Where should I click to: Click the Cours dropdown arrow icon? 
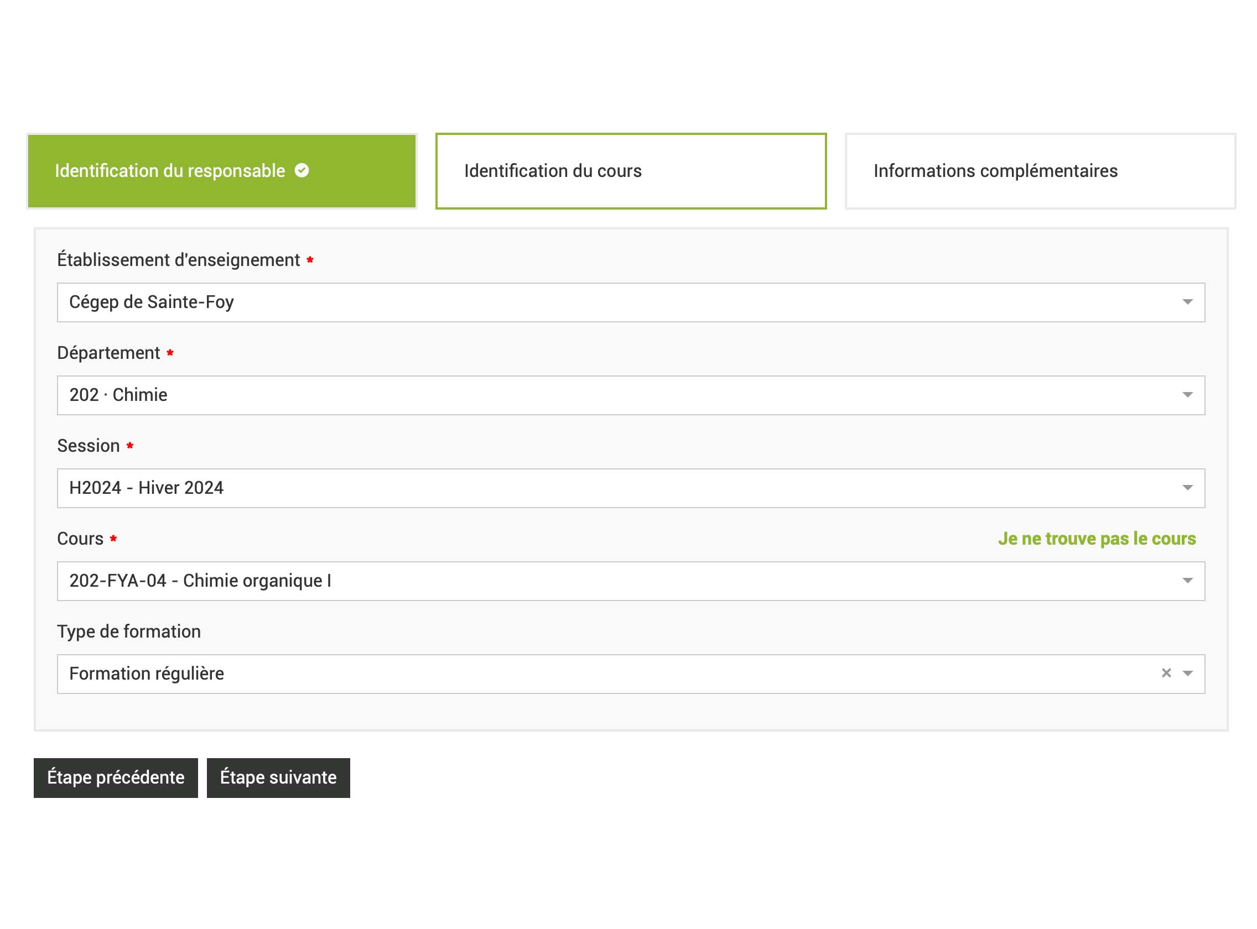click(1187, 580)
